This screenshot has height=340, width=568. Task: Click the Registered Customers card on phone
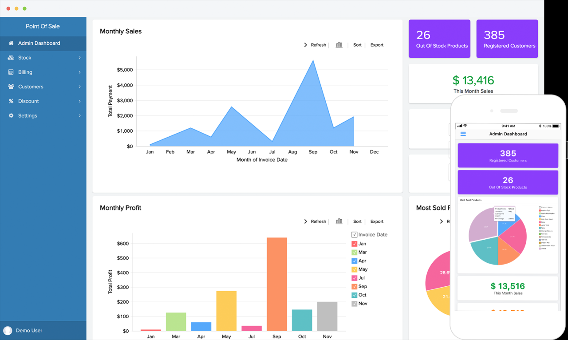508,155
